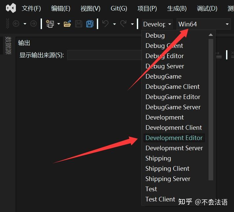Expand the Redo history dropdown arrow

coord(133,24)
